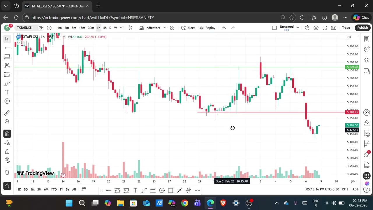Screen dimensions: 373x210
Task: Open the remove objects trash tool
Action: tap(7, 172)
